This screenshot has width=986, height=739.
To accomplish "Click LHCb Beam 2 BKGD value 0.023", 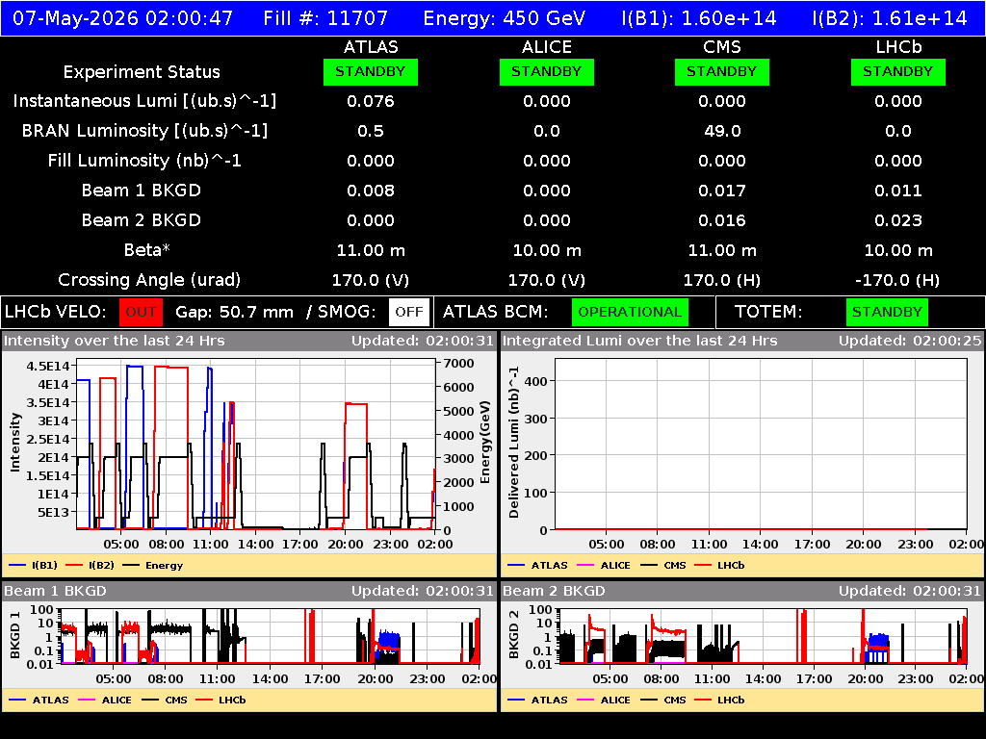I will coord(898,220).
